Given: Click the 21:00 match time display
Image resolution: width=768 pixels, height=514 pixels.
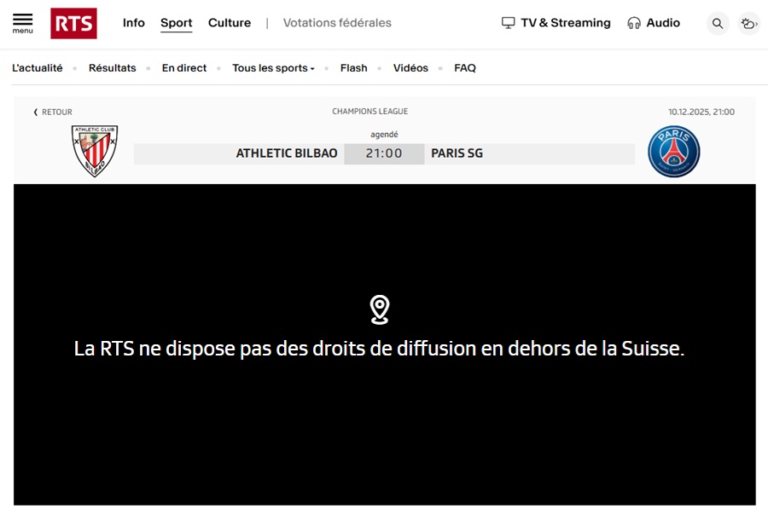Looking at the screenshot, I should [384, 153].
